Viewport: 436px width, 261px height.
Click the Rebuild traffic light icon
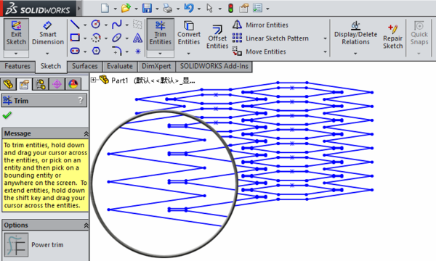pos(230,8)
